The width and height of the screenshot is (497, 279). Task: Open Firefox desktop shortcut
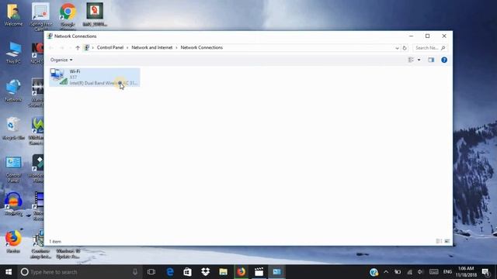click(13, 242)
